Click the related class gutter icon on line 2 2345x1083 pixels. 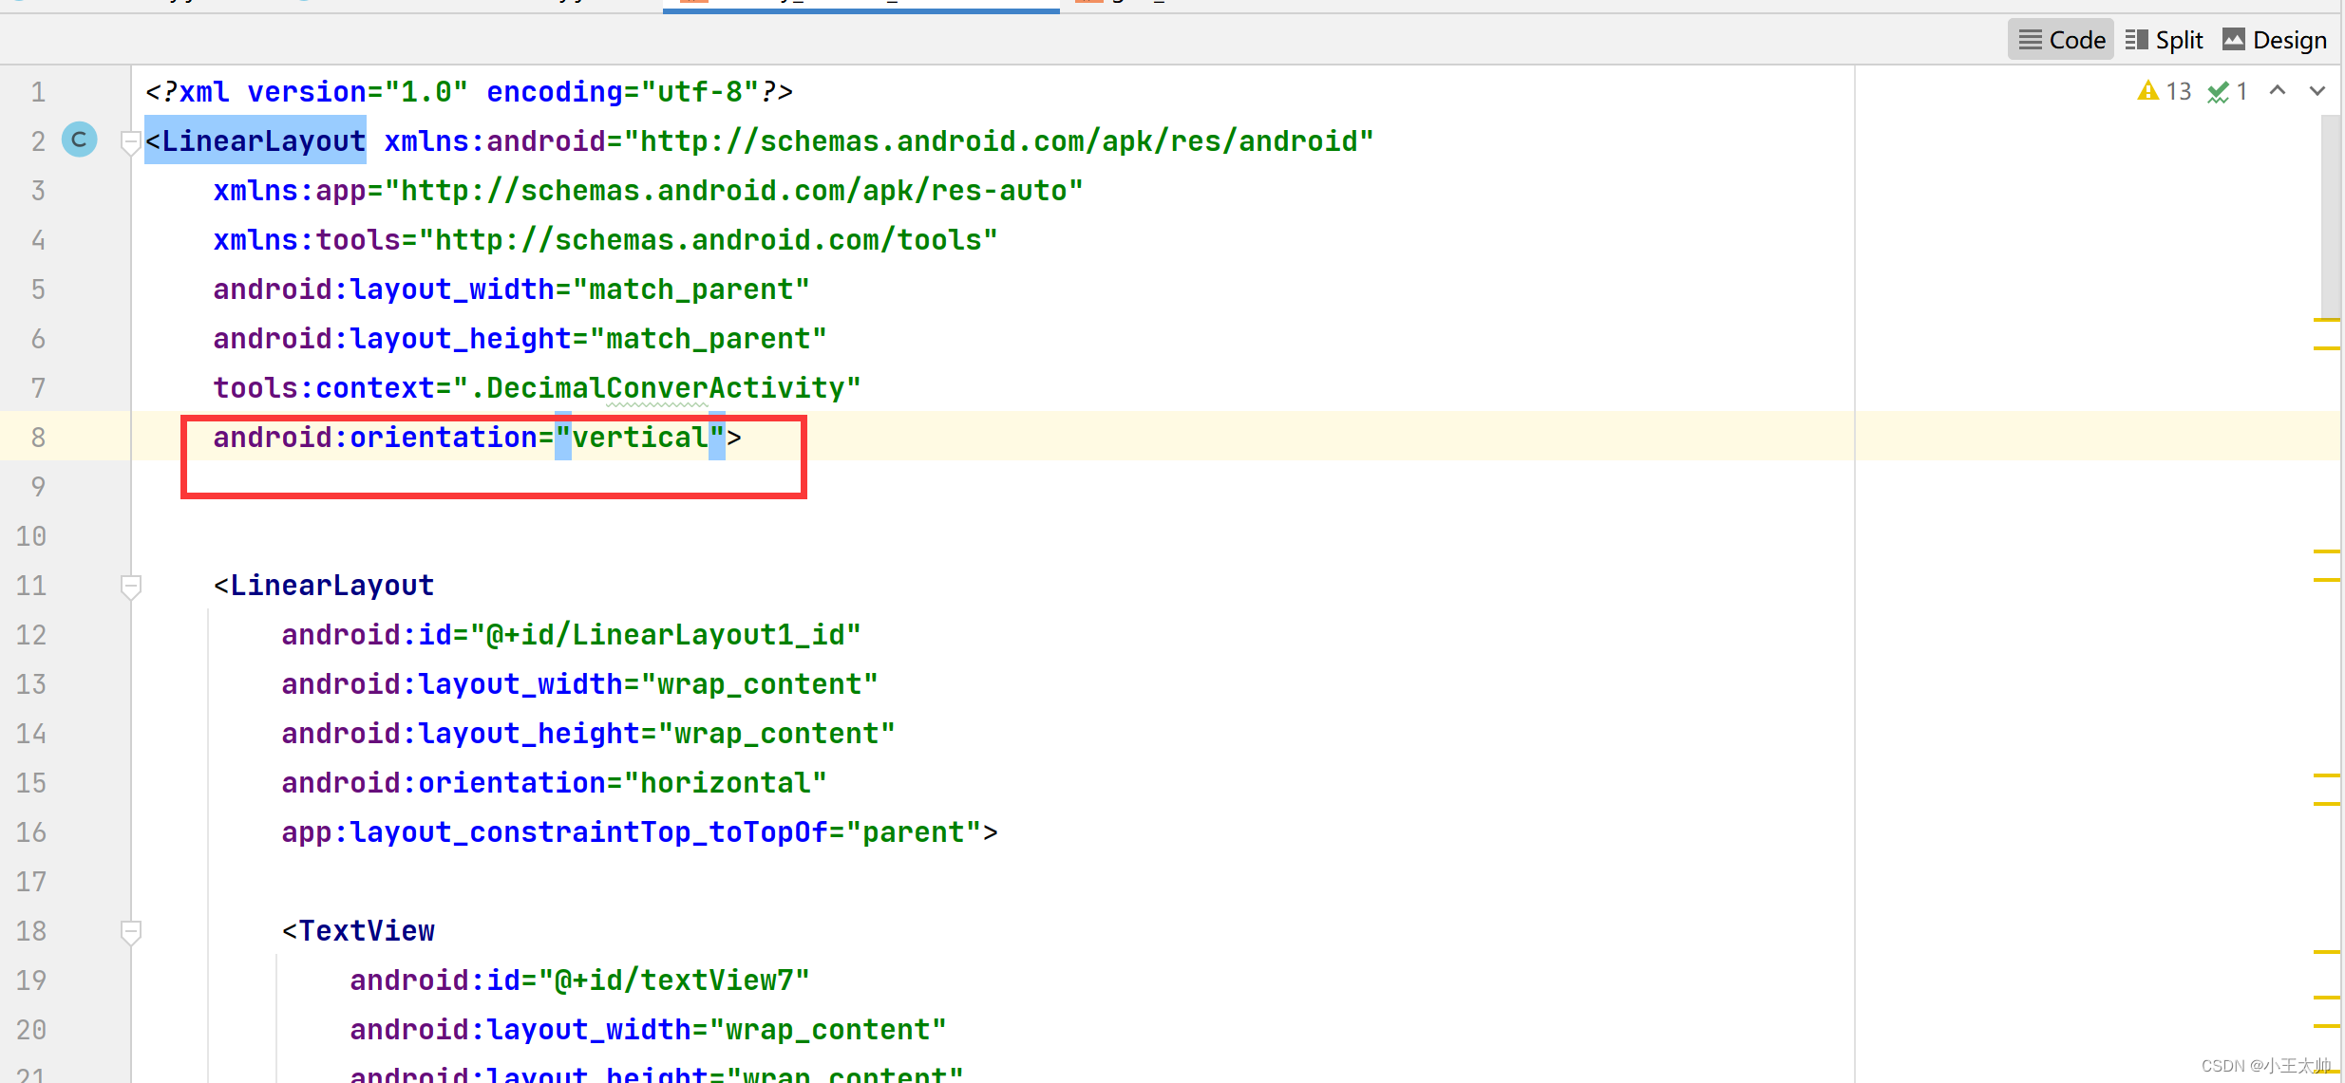click(80, 140)
